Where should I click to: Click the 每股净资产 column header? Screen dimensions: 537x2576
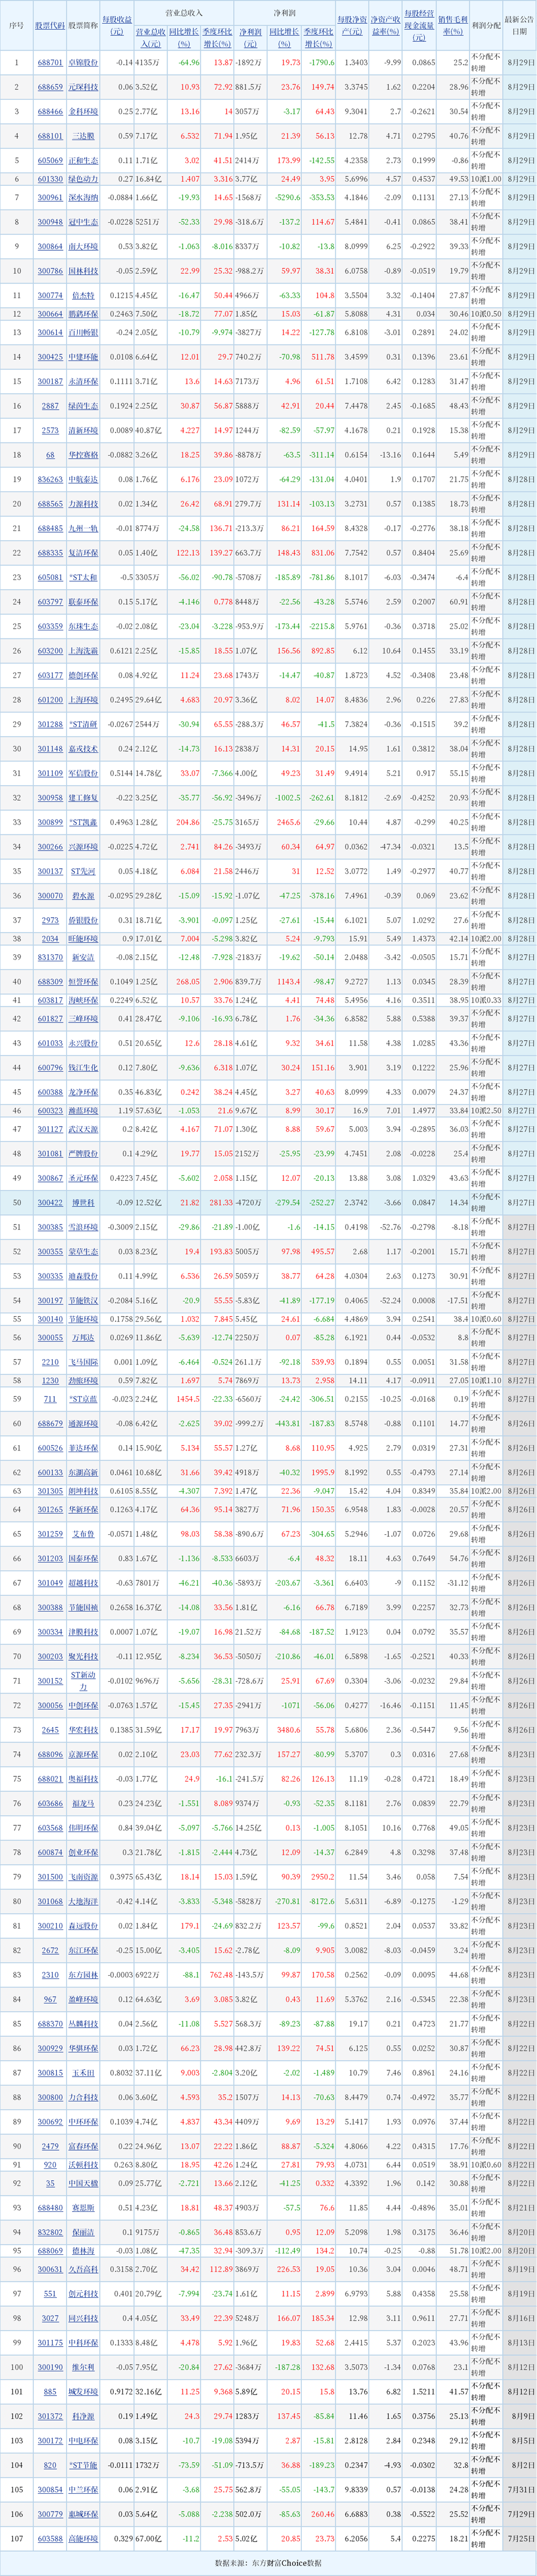pos(351,25)
